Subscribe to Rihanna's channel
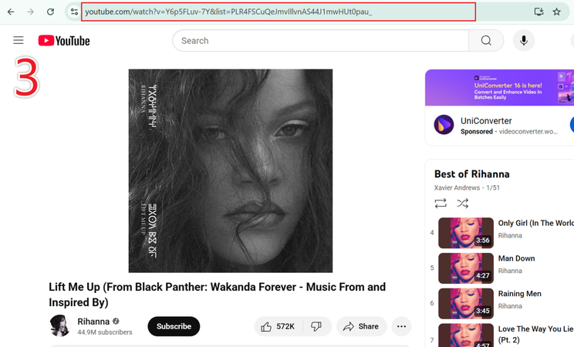574x347 pixels. [x=174, y=326]
